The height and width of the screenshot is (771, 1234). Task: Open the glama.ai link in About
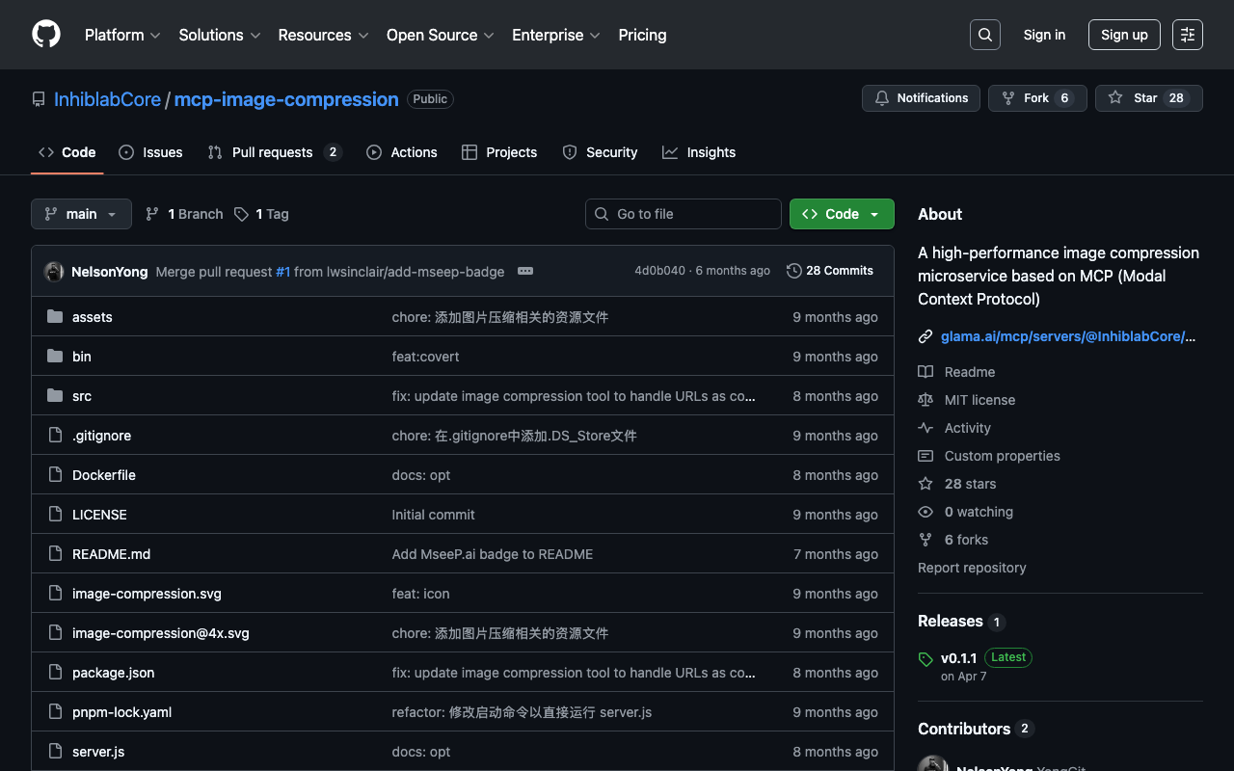[x=1067, y=336]
